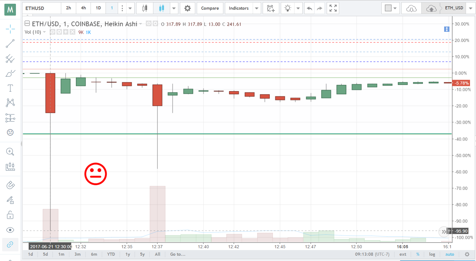
Task: Redo the last action
Action: click(320, 8)
